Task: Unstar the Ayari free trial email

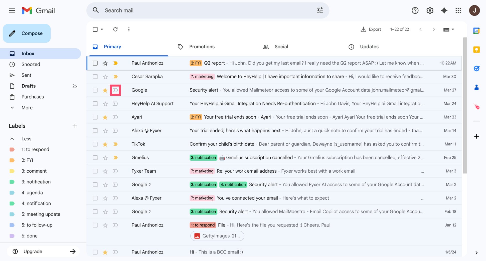Action: (105, 117)
